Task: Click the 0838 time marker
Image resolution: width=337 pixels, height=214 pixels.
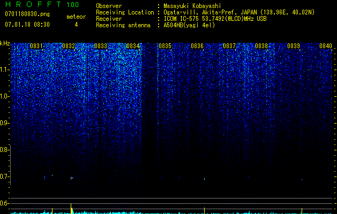Action: 261,46
